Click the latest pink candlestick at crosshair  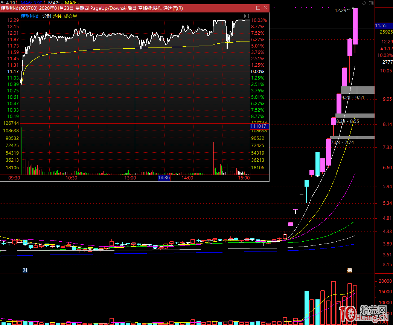[355, 26]
